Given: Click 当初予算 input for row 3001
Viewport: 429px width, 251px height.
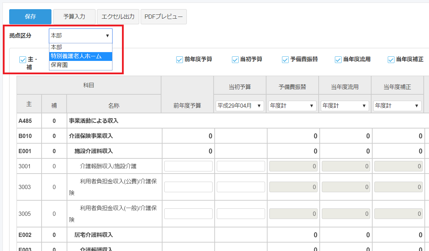Looking at the screenshot, I should tap(241, 166).
